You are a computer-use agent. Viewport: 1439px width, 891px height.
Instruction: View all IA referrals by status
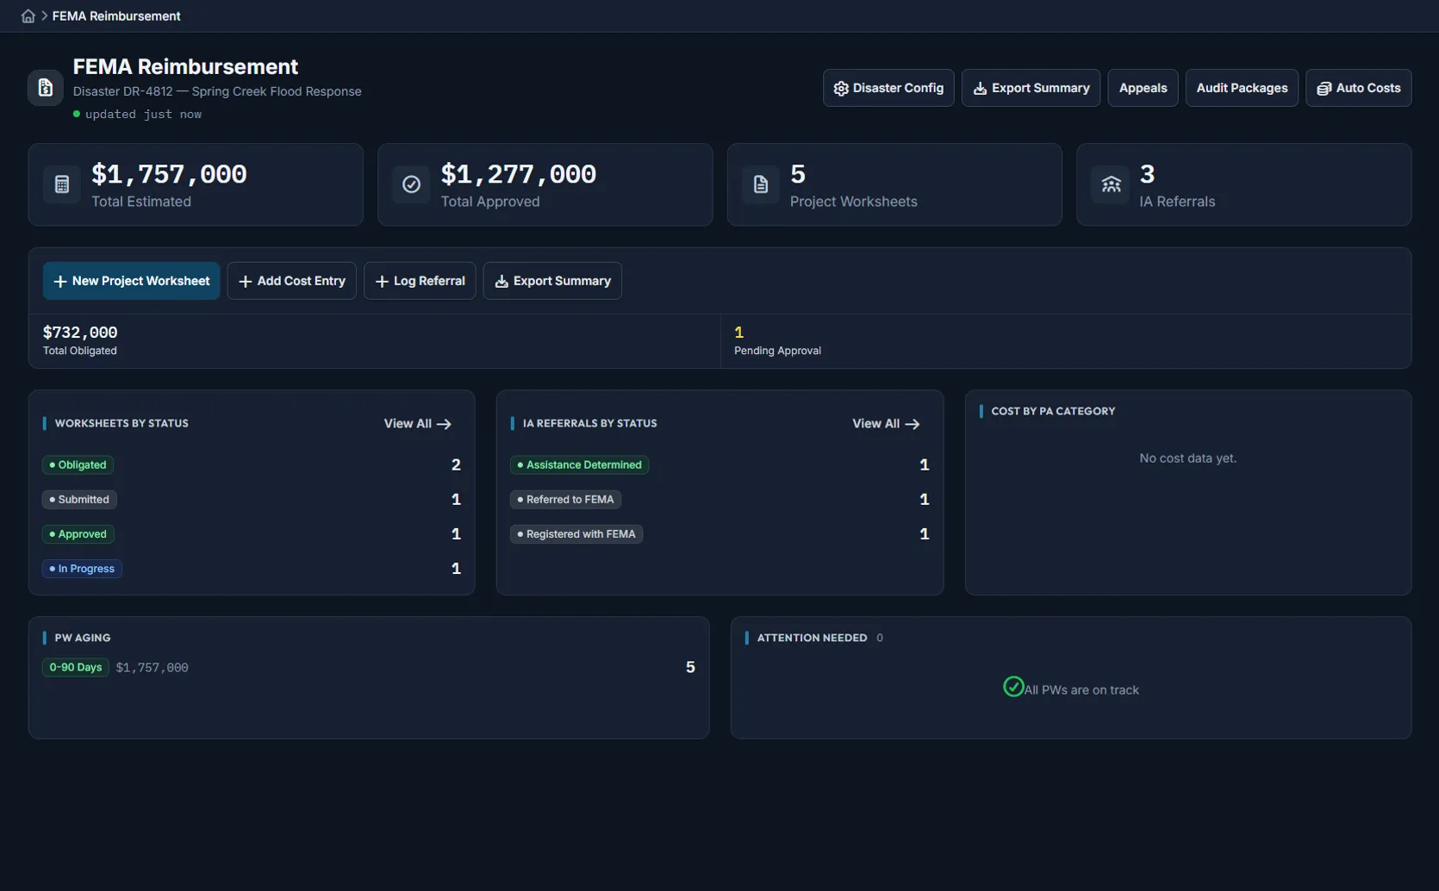click(886, 424)
